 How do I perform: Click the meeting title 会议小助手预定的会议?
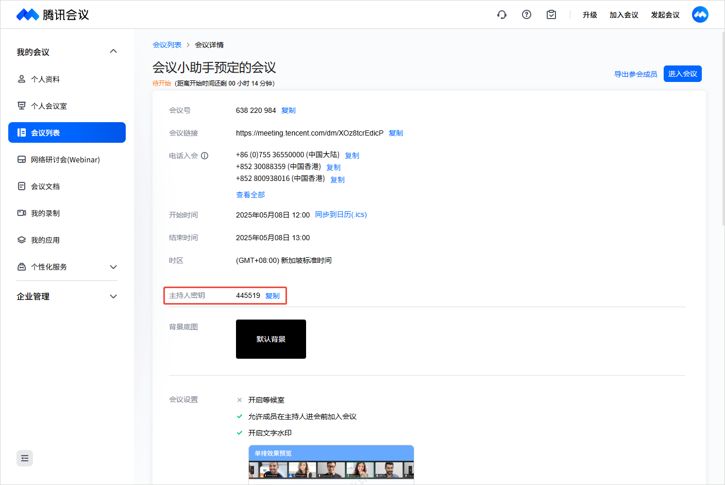[x=214, y=68]
